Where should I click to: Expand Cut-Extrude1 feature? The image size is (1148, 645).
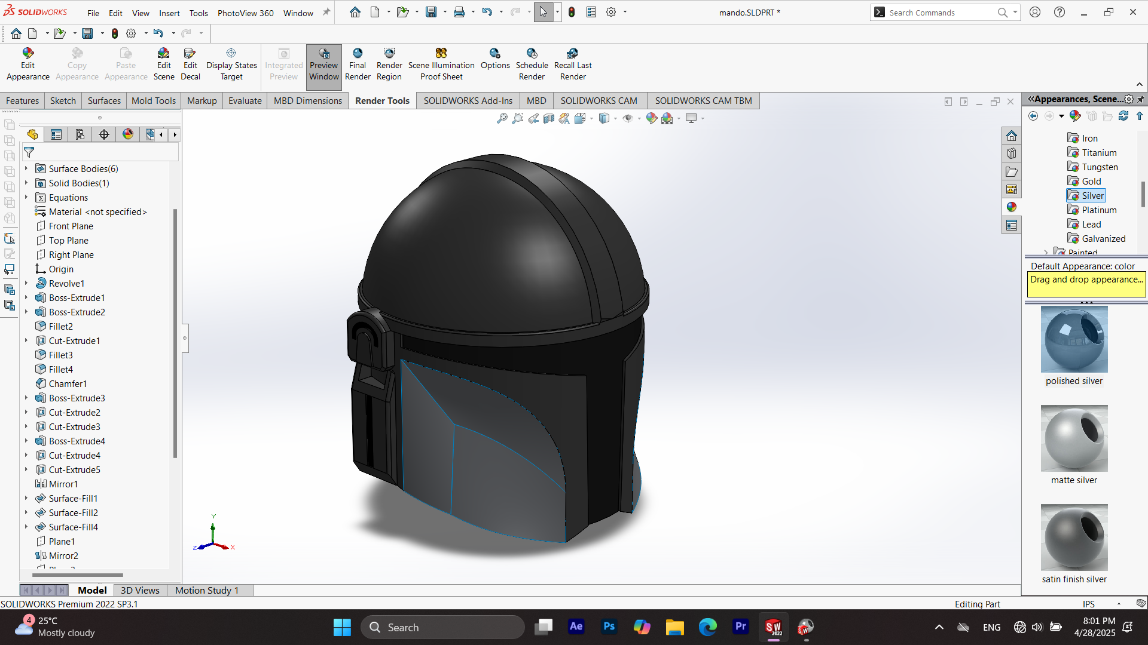pos(26,341)
